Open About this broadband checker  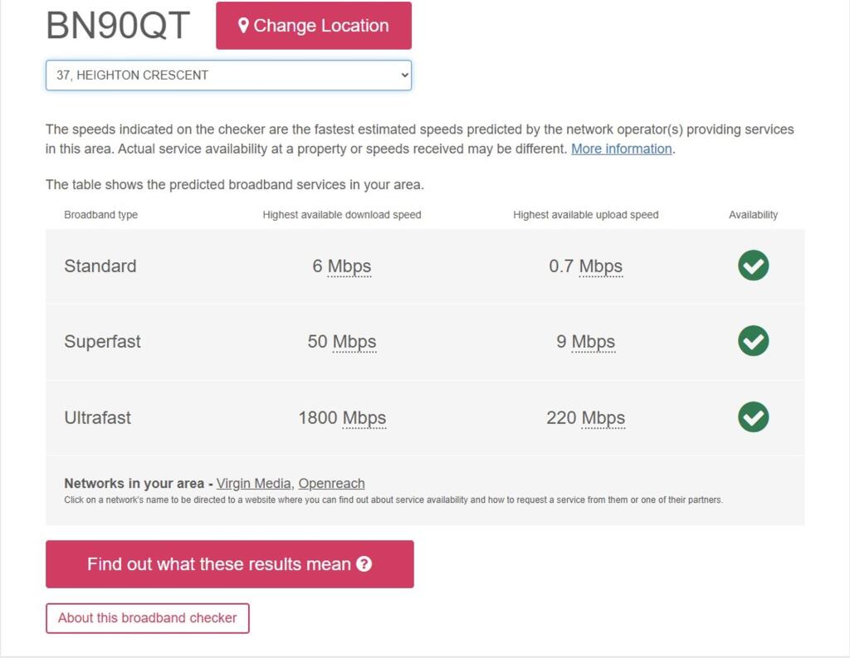coord(147,618)
